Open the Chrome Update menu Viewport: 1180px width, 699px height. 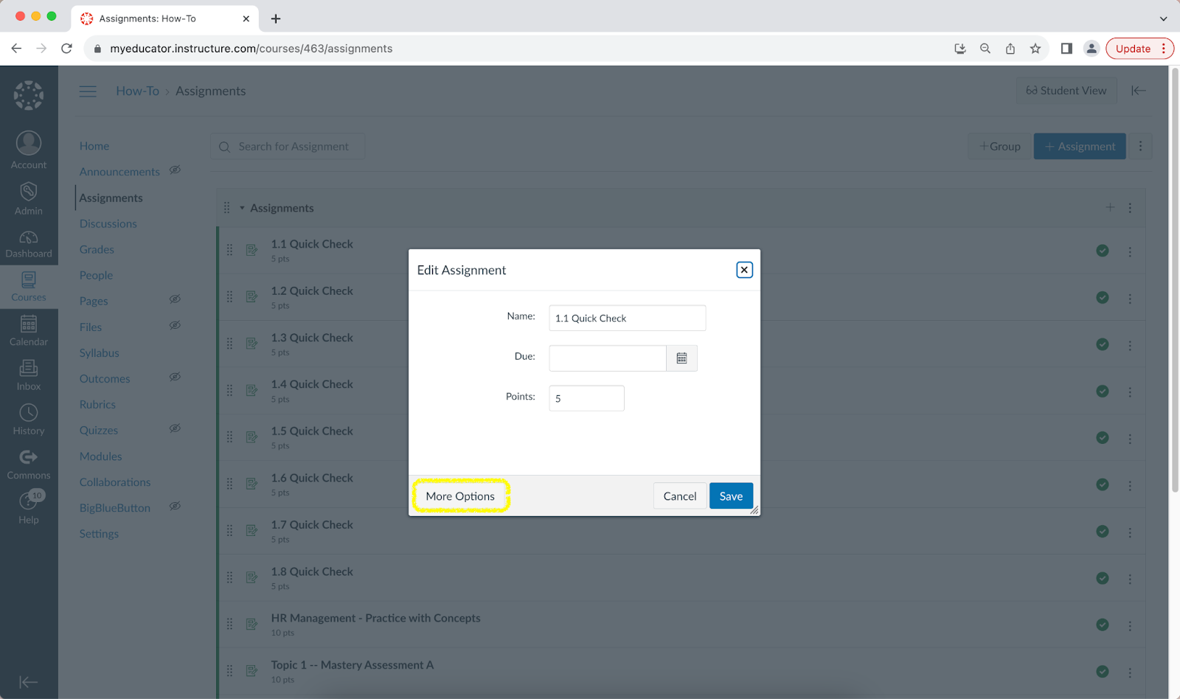pyautogui.click(x=1139, y=49)
